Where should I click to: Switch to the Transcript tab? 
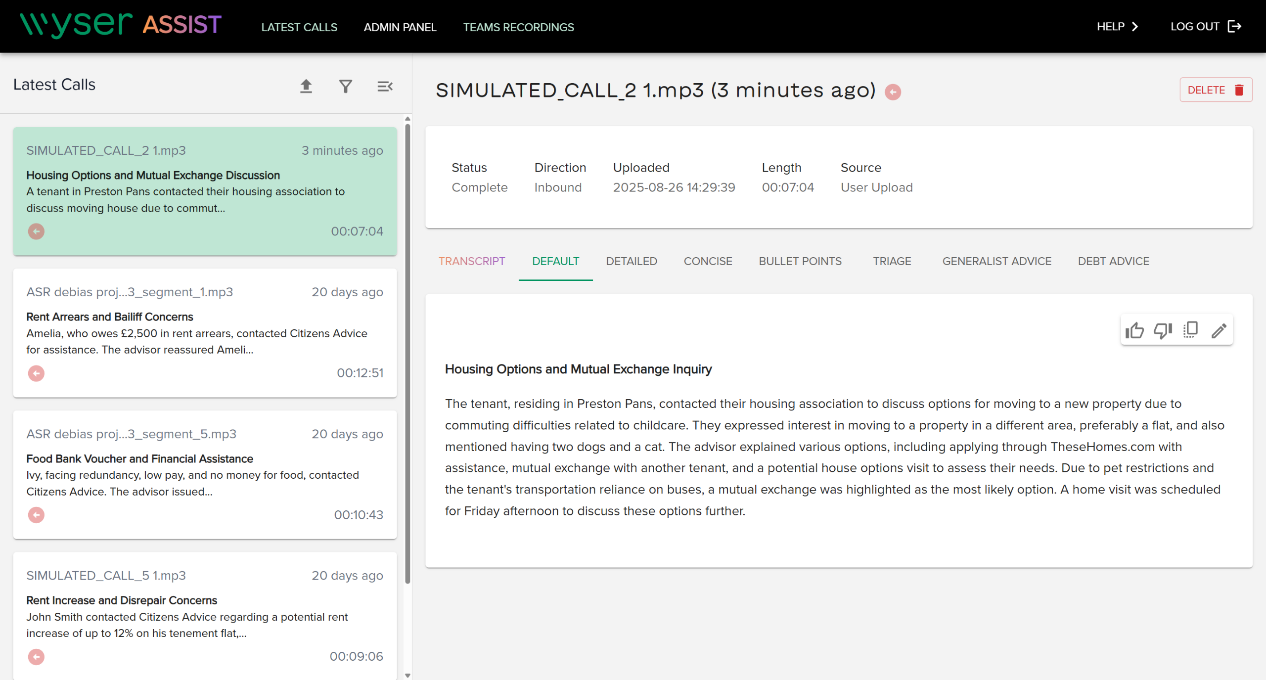point(471,261)
